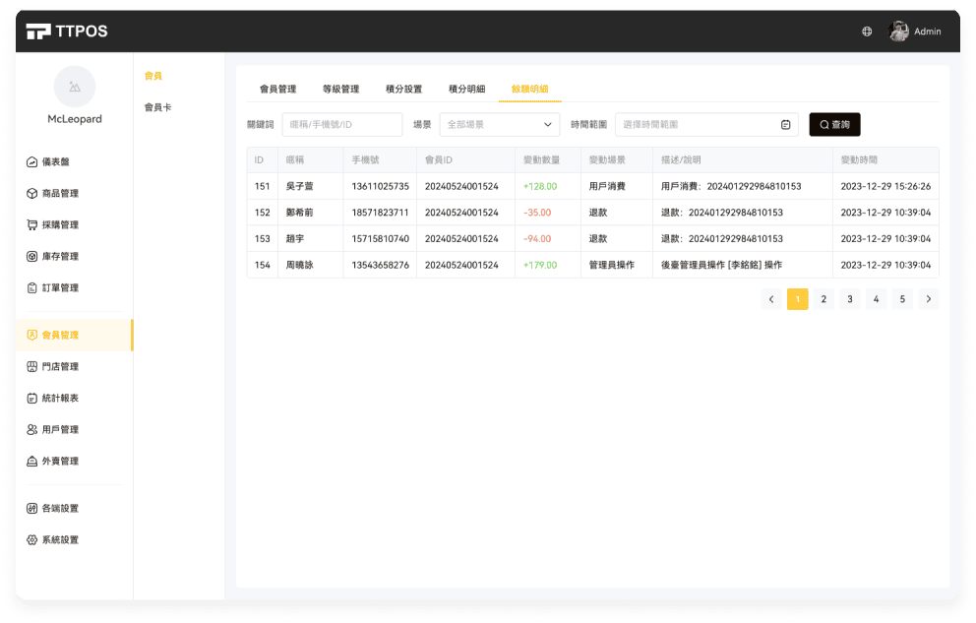Open 會員卡 in the submenu
The width and height of the screenshot is (976, 623).
[157, 107]
